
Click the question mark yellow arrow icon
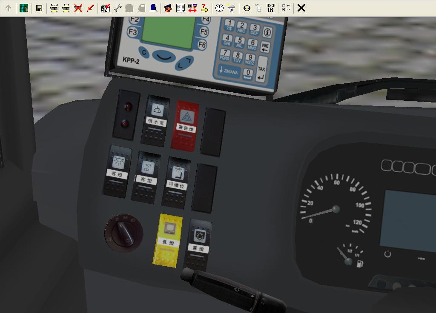(204, 9)
